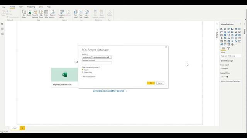
Task: Select the line chart visualization
Action: (x=222, y=32)
